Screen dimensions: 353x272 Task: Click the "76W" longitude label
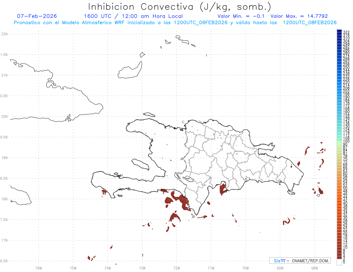click(x=39, y=268)
